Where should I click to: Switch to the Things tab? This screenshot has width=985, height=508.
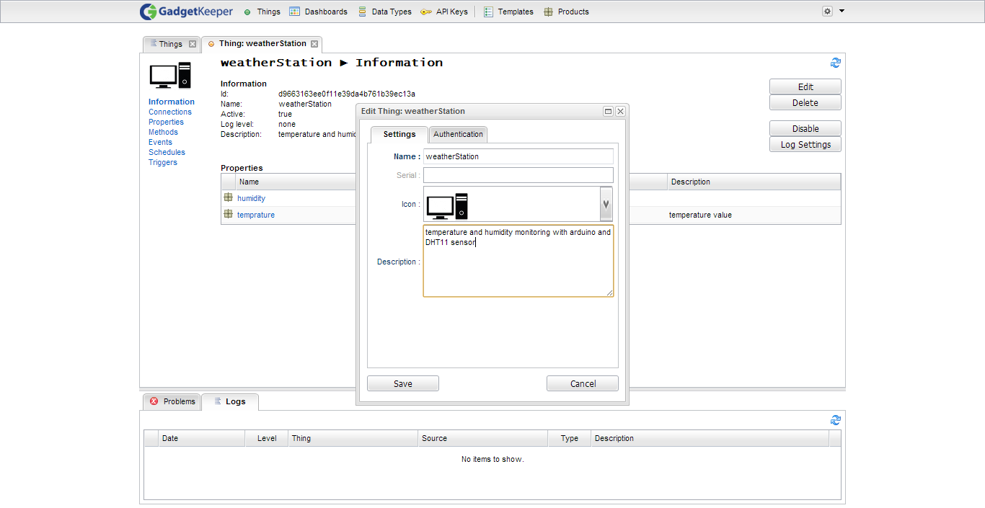pos(171,44)
